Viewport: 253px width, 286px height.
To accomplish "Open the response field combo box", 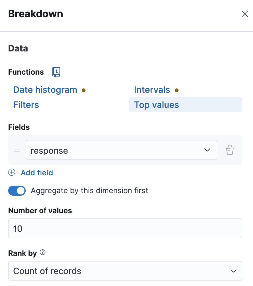I will click(121, 150).
